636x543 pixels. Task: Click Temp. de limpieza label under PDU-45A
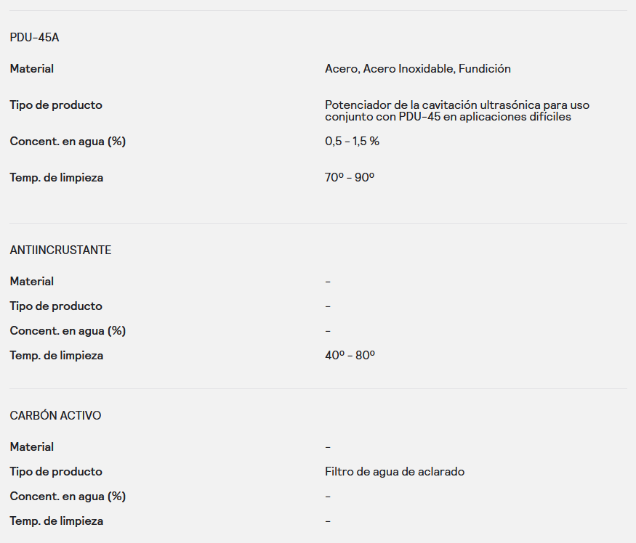(57, 177)
